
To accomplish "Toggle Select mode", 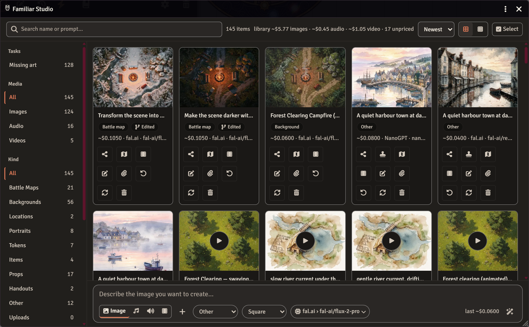I will point(507,29).
